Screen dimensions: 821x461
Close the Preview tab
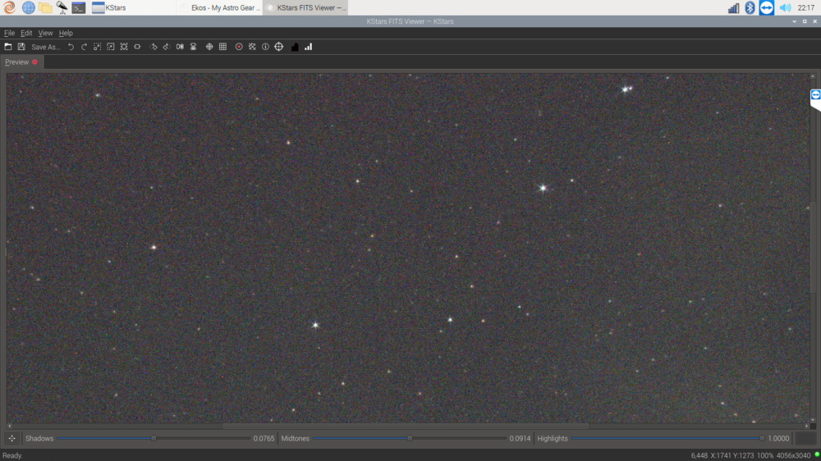(x=34, y=62)
